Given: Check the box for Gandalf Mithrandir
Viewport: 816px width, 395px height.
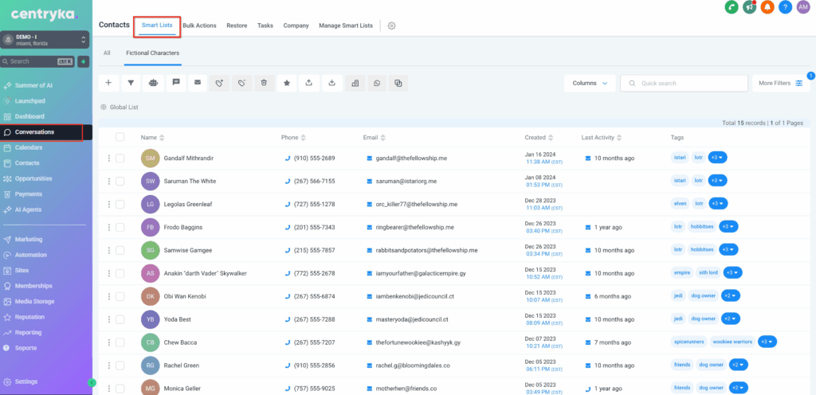Looking at the screenshot, I should click(120, 158).
